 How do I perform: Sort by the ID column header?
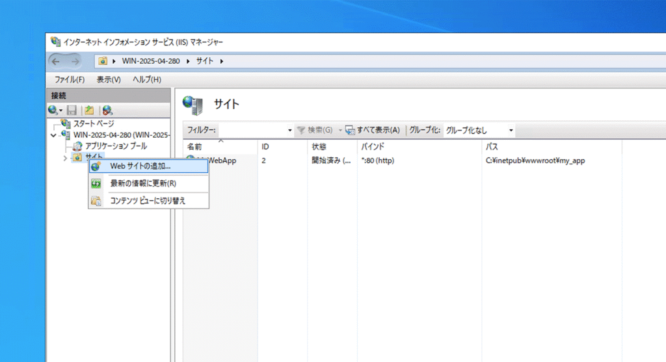pos(282,147)
